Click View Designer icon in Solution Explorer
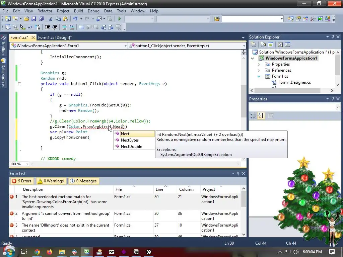343x257 pixels. coord(287,45)
